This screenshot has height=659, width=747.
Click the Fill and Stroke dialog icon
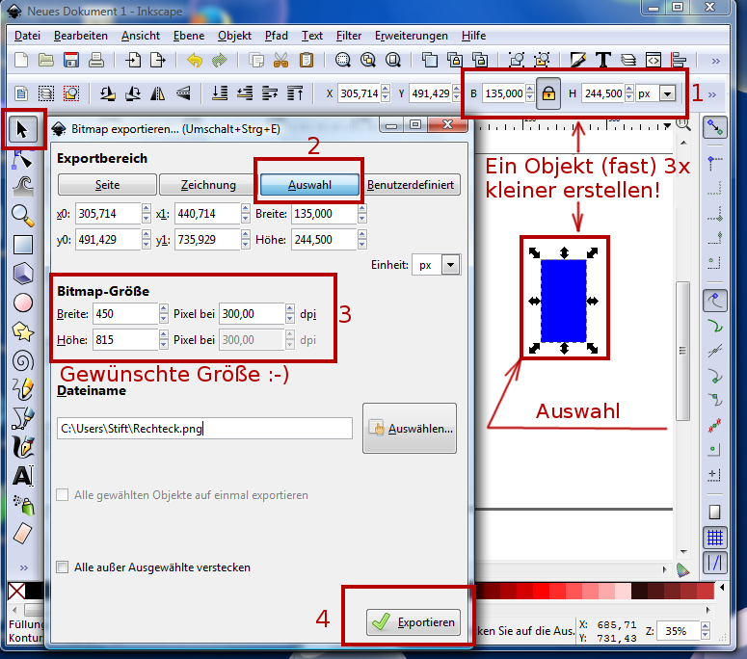pyautogui.click(x=578, y=61)
